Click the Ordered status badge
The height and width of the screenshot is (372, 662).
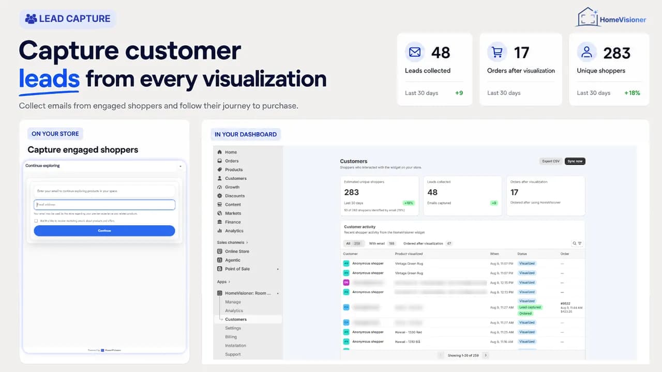click(x=525, y=314)
